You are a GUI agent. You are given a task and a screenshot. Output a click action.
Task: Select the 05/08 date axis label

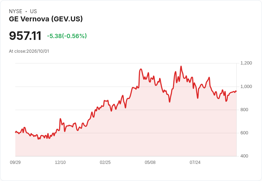[150, 162]
